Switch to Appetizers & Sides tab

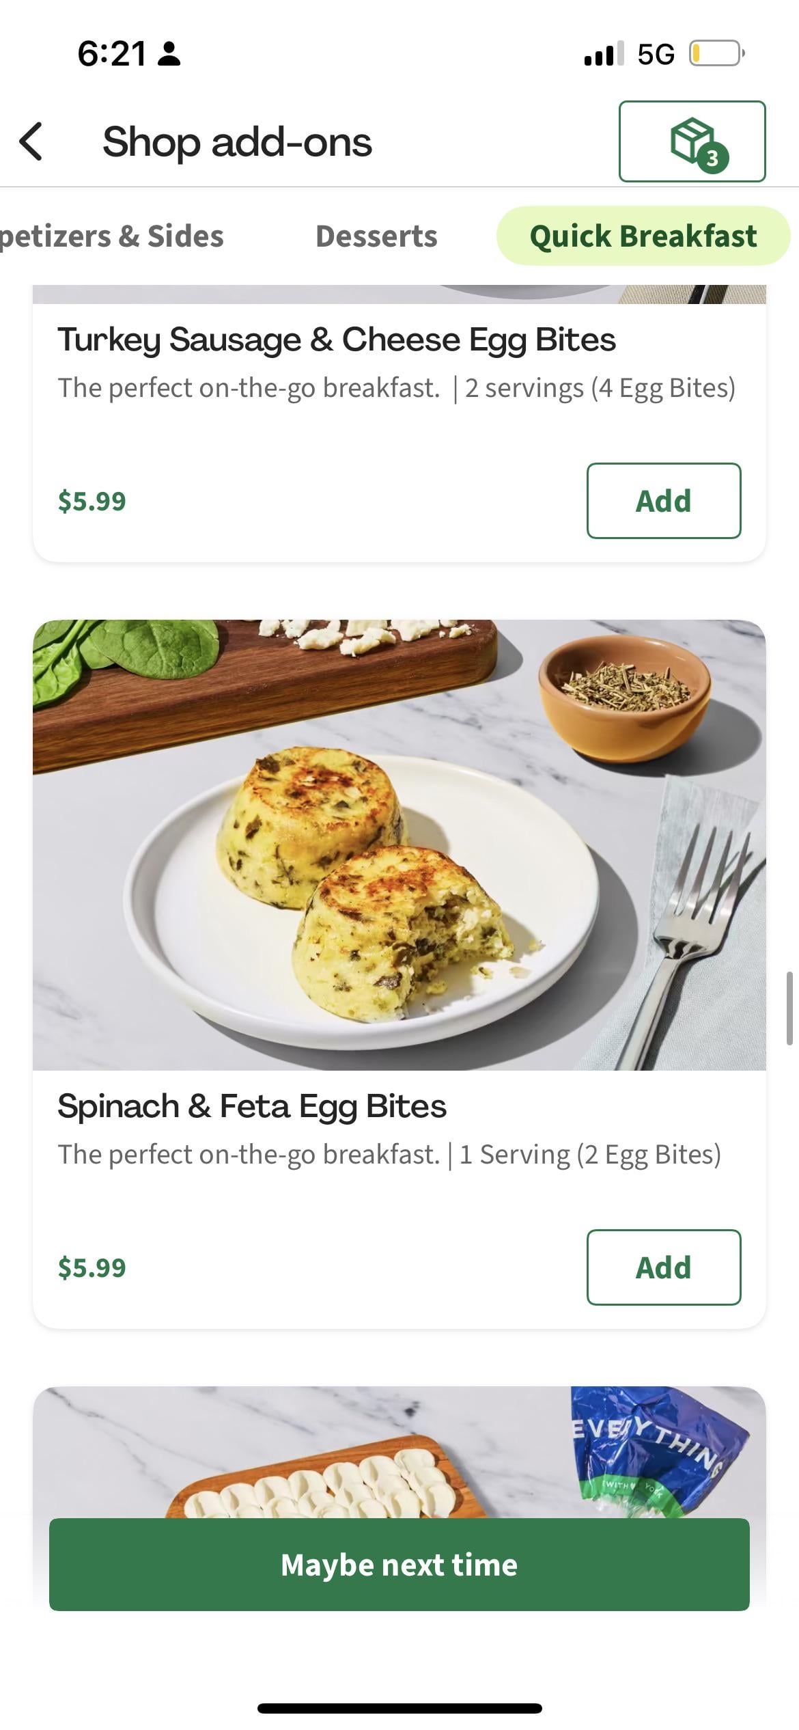click(x=112, y=236)
